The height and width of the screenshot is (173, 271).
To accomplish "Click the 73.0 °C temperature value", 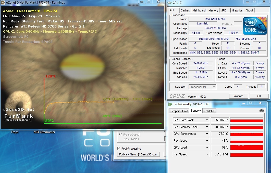I will tap(220, 134).
